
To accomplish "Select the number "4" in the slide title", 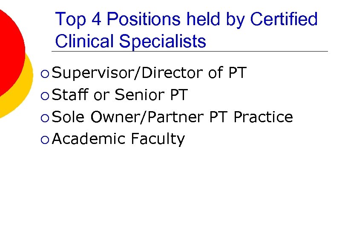I will tap(96, 20).
